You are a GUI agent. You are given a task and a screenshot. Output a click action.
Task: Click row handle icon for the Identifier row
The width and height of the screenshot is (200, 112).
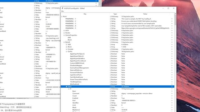172,103
